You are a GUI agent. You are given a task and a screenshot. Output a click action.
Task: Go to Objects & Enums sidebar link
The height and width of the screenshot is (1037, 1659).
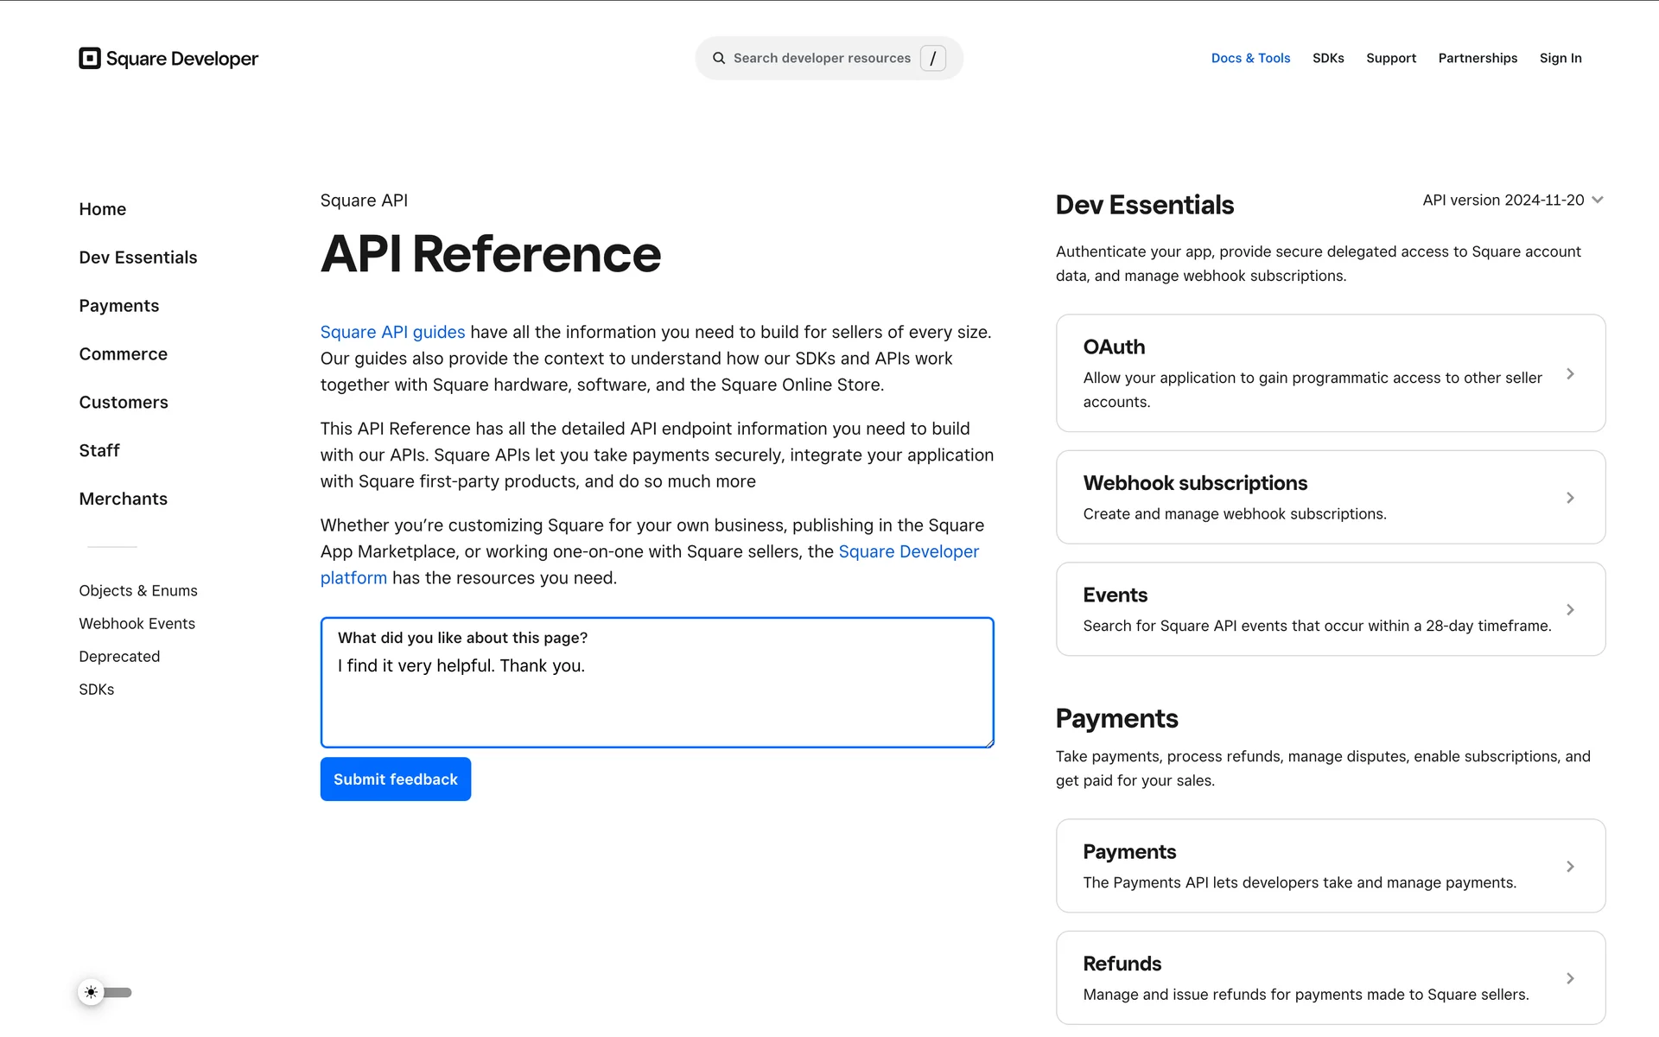coord(138,591)
